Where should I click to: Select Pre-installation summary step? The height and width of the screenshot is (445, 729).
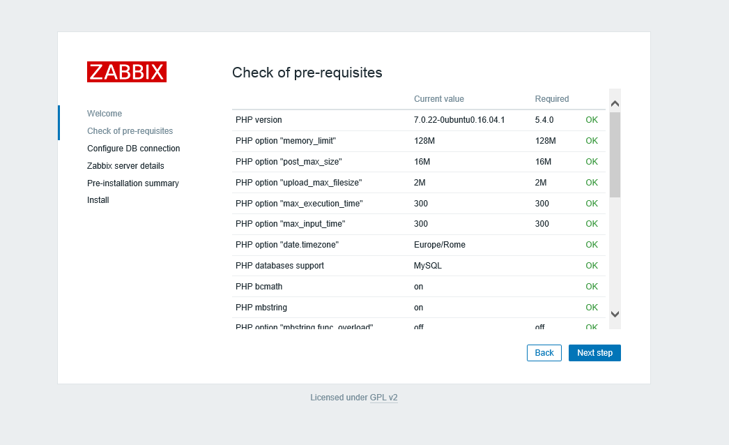[133, 183]
